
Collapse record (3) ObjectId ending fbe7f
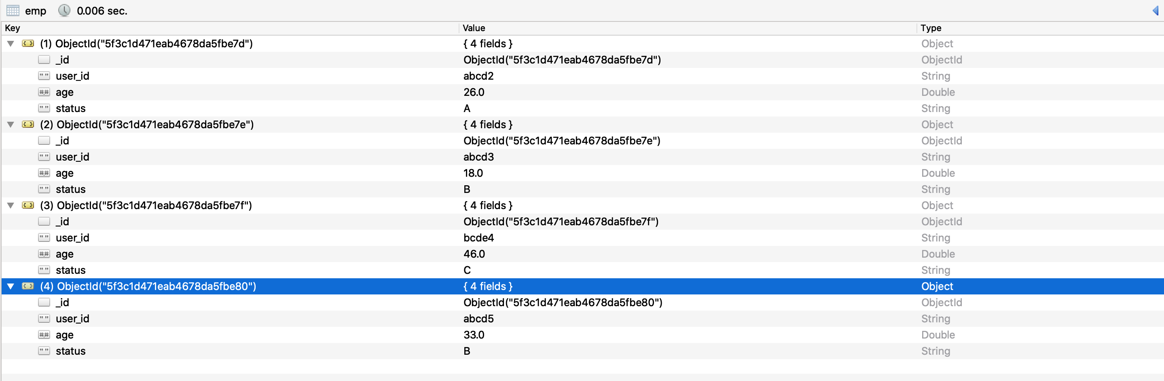pos(11,205)
